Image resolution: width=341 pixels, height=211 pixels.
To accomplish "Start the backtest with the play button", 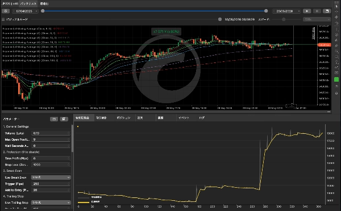I will pyautogui.click(x=307, y=11).
